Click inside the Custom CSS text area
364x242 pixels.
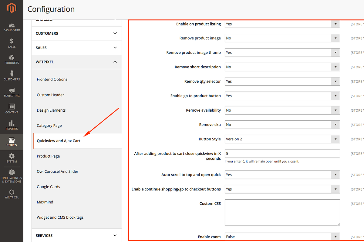tap(282, 212)
